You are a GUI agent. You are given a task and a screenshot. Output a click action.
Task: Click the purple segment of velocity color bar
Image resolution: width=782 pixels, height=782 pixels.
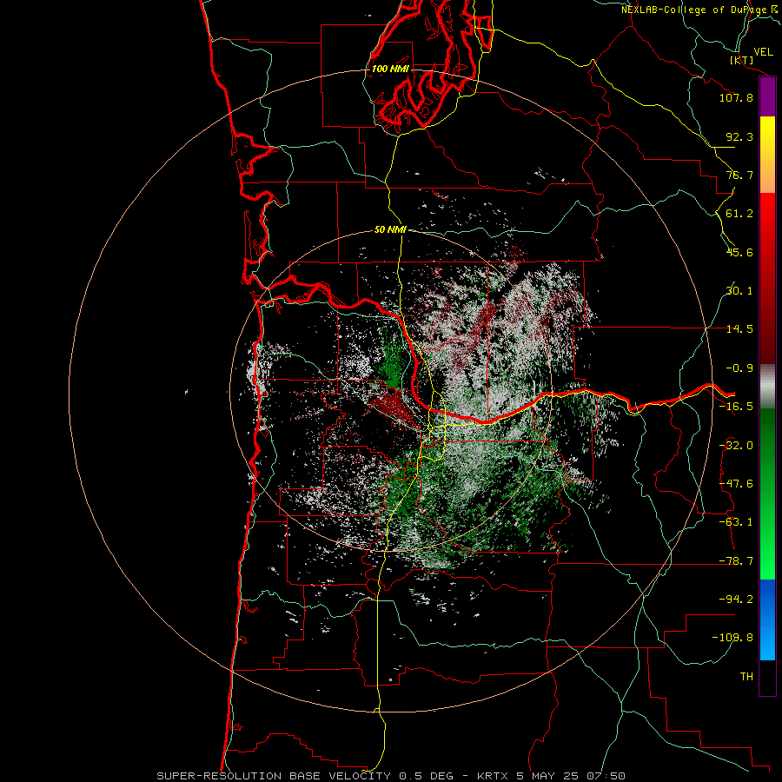[x=767, y=97]
